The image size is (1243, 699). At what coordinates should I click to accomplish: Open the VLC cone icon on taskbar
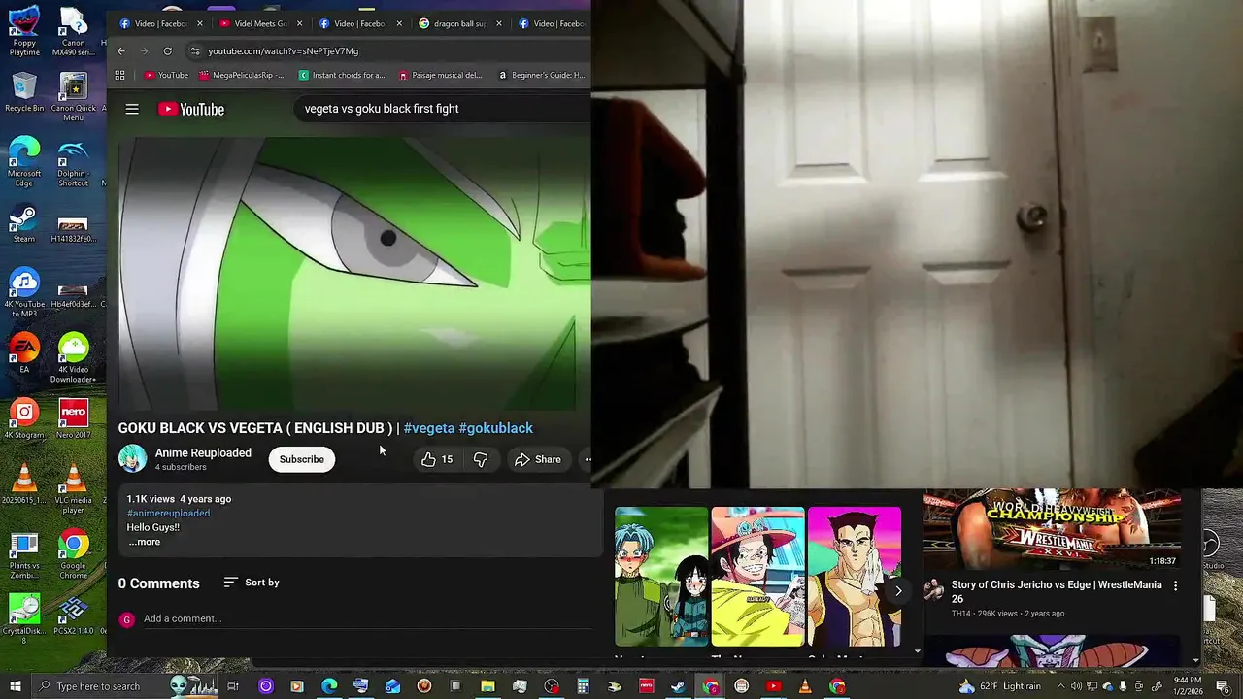[x=804, y=686]
